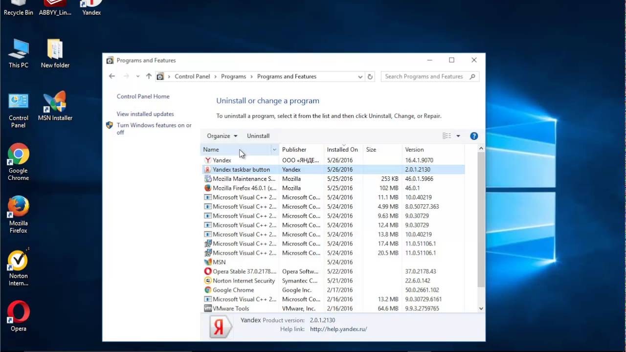626x352 pixels.
Task: Open View installed updates link
Action: (145, 114)
